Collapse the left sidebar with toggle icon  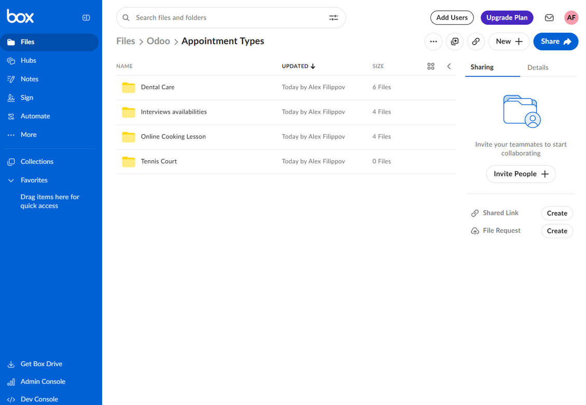click(86, 18)
